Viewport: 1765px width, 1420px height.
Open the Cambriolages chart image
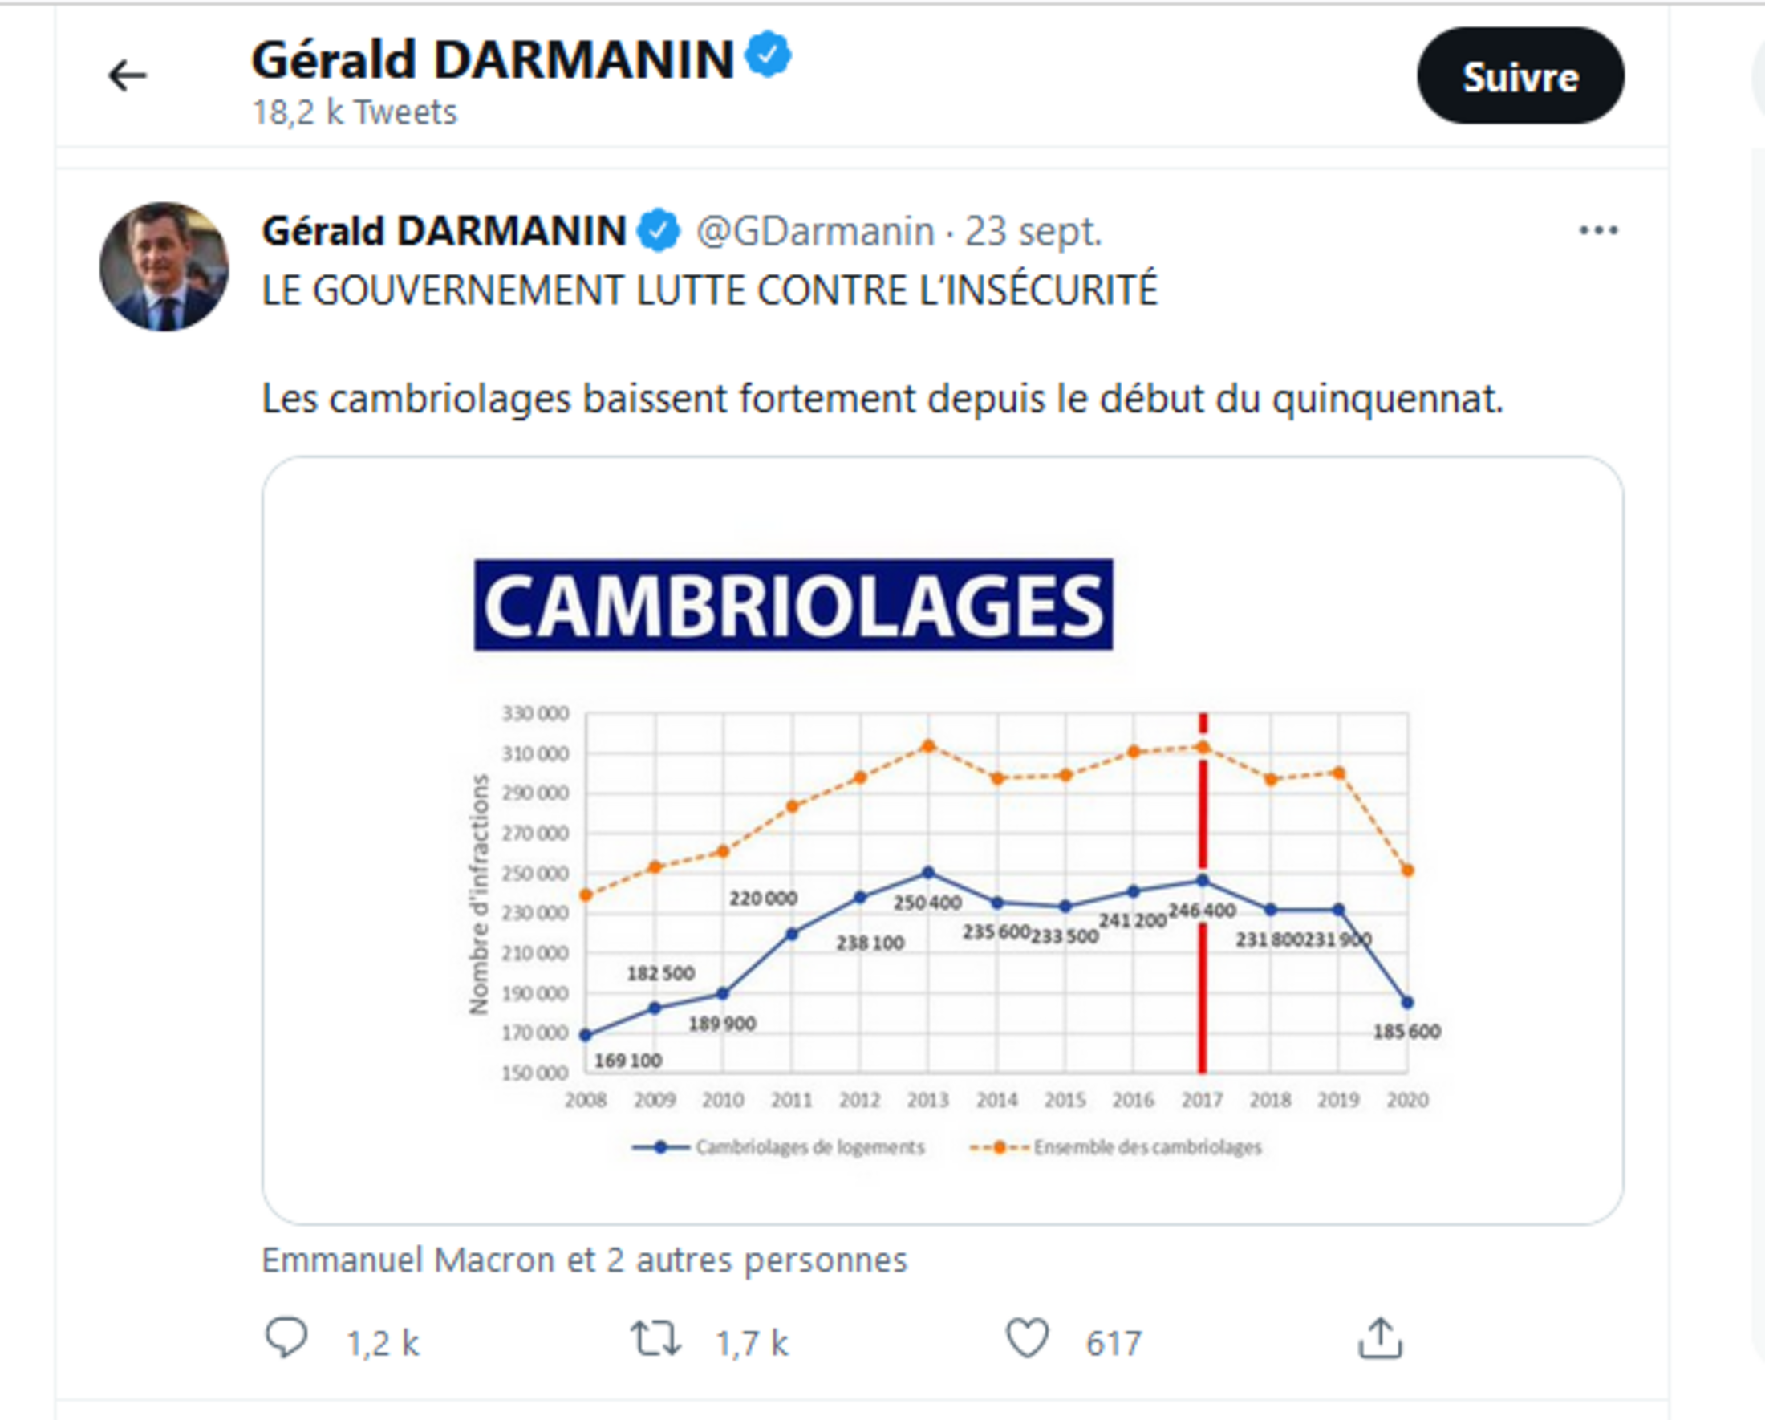(941, 839)
